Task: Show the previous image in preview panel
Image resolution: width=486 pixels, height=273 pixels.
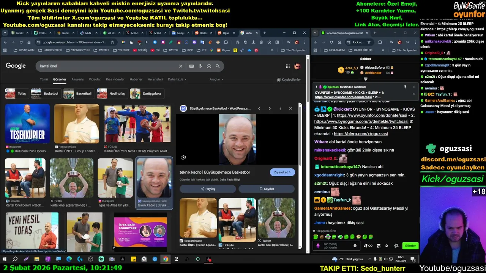Action: click(259, 108)
